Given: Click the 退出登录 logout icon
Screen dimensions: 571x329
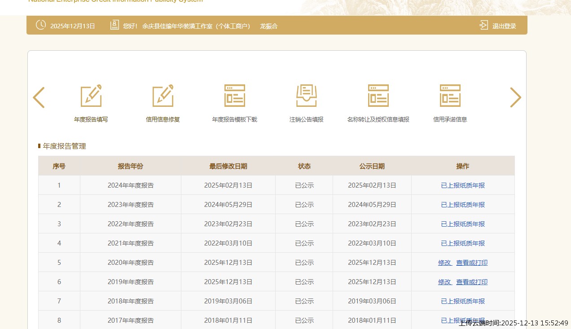Looking at the screenshot, I should [x=483, y=25].
